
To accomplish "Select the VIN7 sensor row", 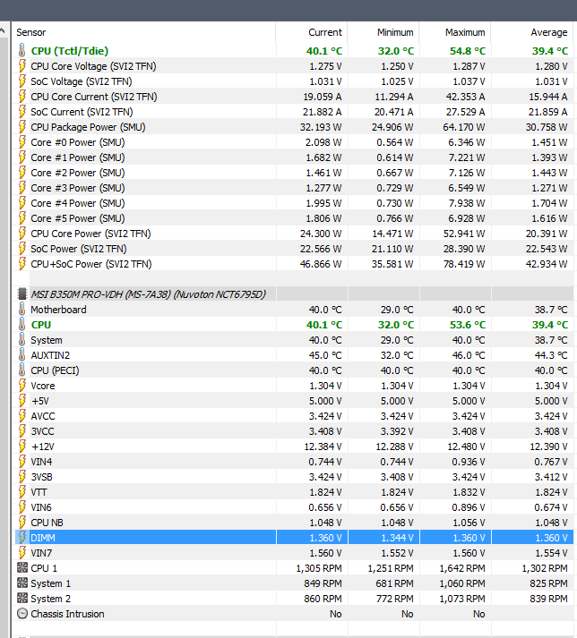I will coord(294,553).
